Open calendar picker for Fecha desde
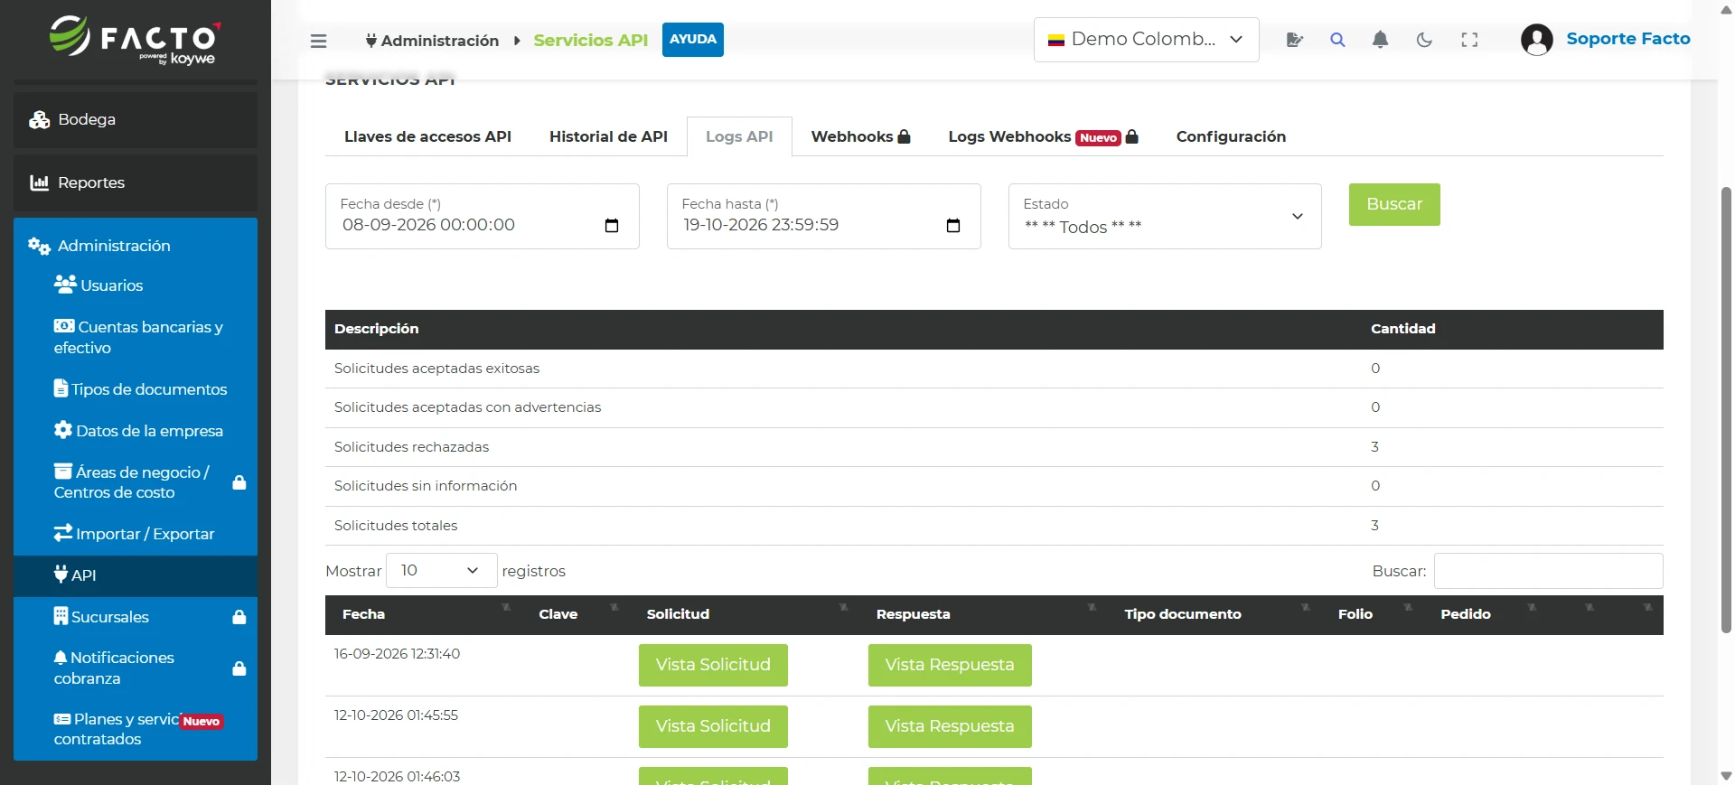This screenshot has height=785, width=1735. 612,226
